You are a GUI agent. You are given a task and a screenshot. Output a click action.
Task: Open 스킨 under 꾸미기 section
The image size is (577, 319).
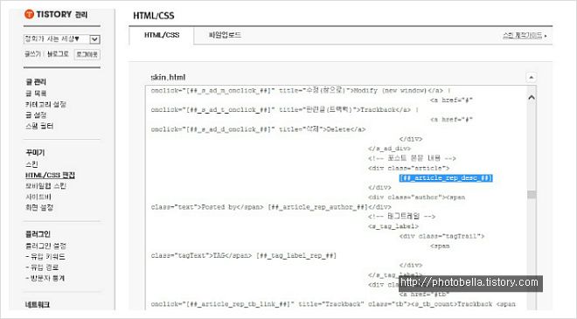pos(31,164)
